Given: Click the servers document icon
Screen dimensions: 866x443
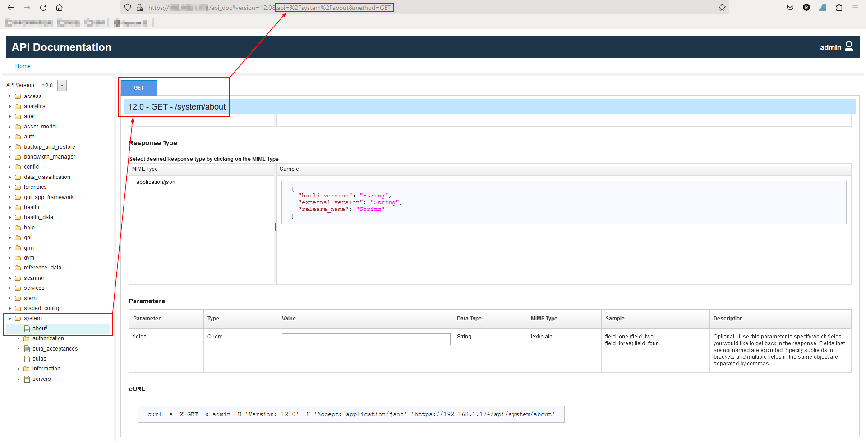Looking at the screenshot, I should [27, 379].
